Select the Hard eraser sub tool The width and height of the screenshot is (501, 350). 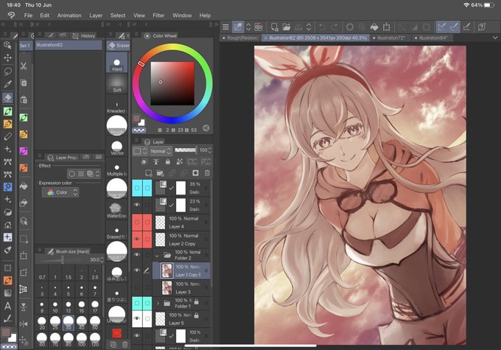pyautogui.click(x=117, y=63)
